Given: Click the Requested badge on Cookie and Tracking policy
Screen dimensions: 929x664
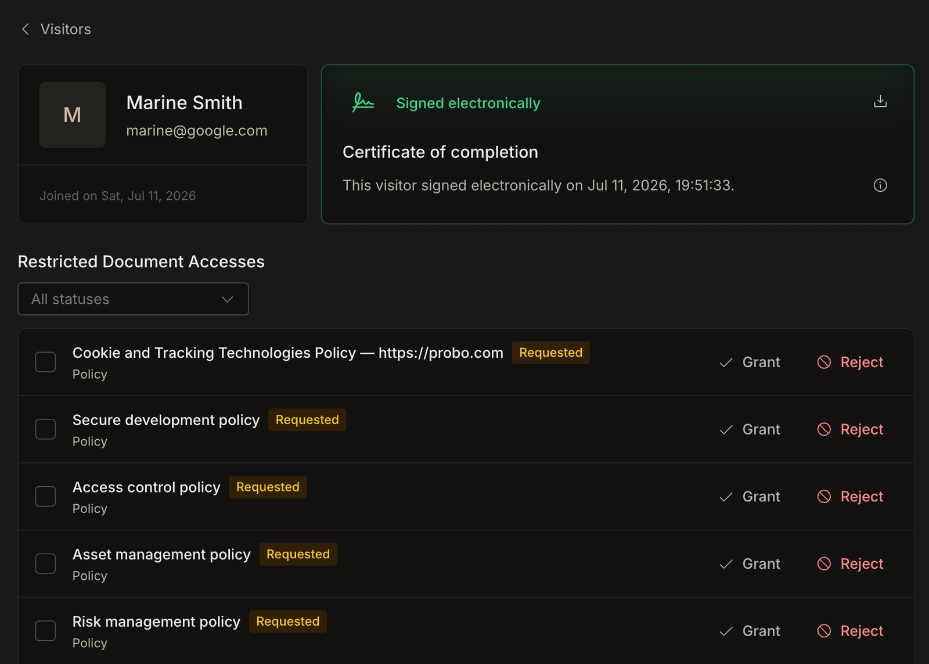Looking at the screenshot, I should tap(550, 353).
